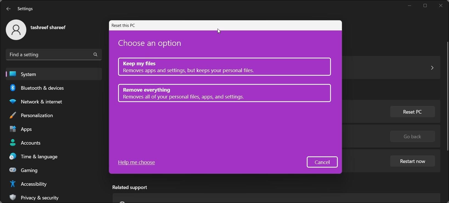Minimize the Settings window
This screenshot has height=203, width=449.
(409, 5)
